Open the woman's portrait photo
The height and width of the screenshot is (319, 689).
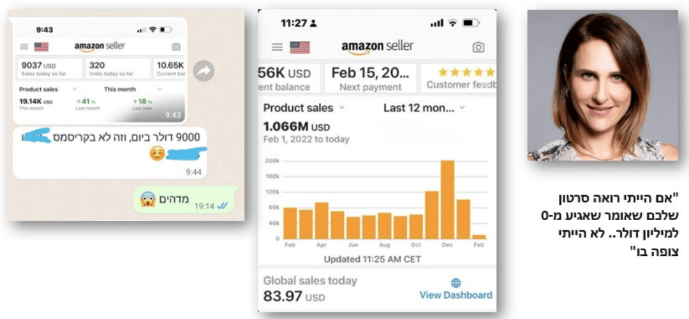602,85
